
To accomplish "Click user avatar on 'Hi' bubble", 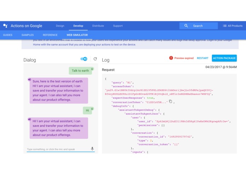I will [92, 109].
